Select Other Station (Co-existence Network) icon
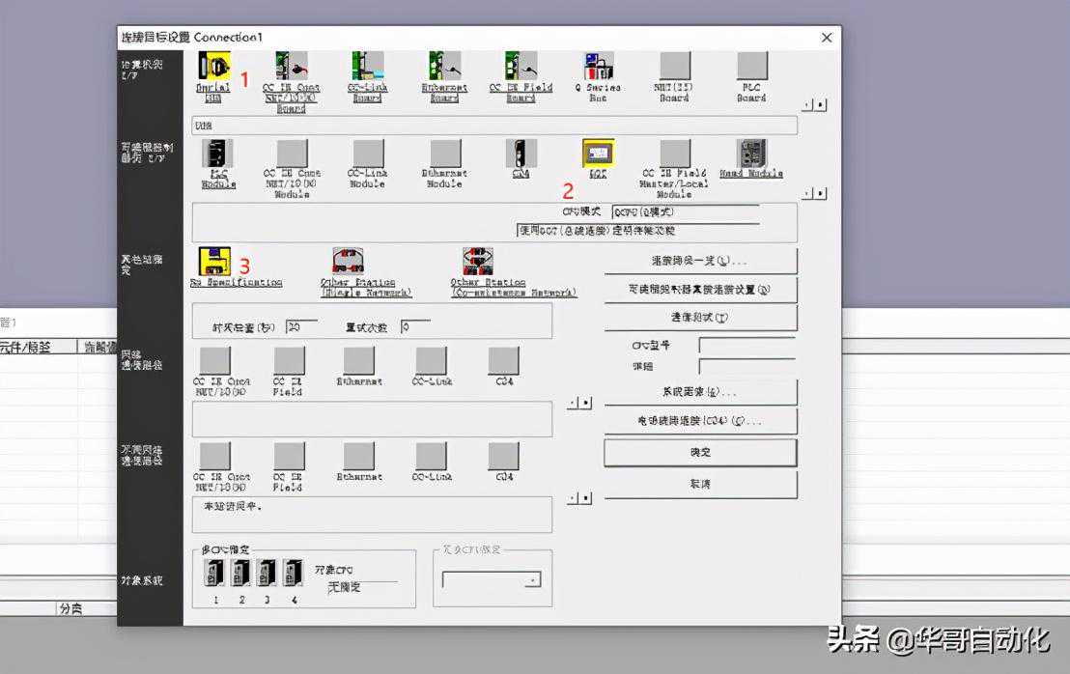 [x=478, y=262]
